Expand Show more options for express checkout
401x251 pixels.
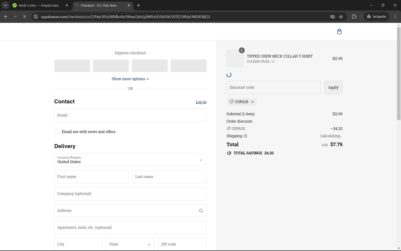coord(130,79)
